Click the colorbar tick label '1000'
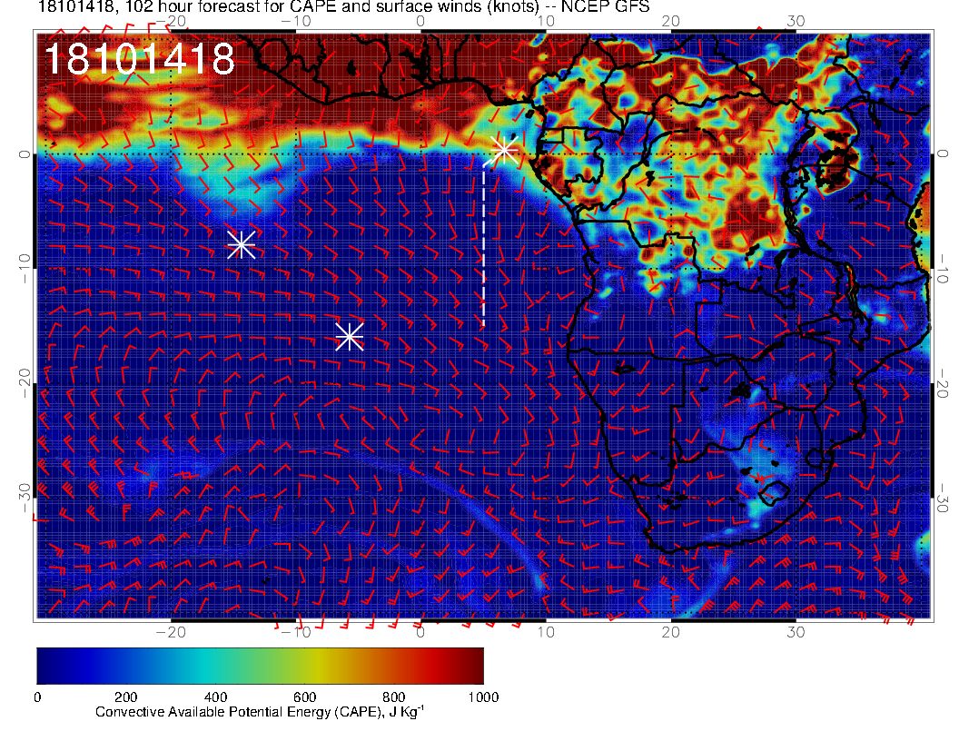 click(483, 697)
